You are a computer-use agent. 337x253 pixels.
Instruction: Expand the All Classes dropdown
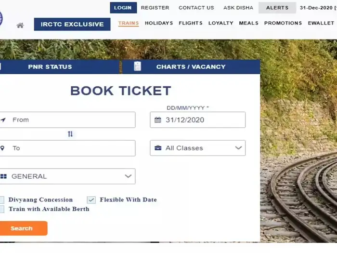[197, 148]
